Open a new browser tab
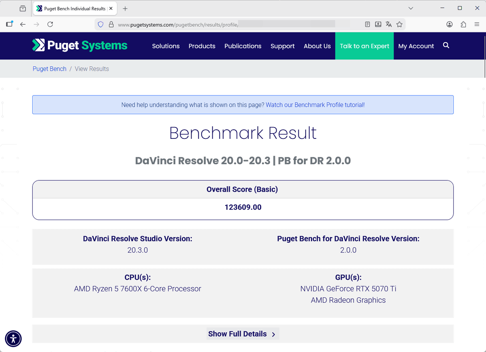Screen dimensions: 486x352 125,8
